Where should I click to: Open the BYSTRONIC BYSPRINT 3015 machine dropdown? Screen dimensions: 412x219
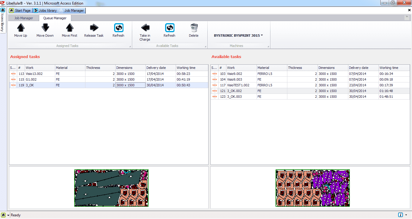(238, 35)
